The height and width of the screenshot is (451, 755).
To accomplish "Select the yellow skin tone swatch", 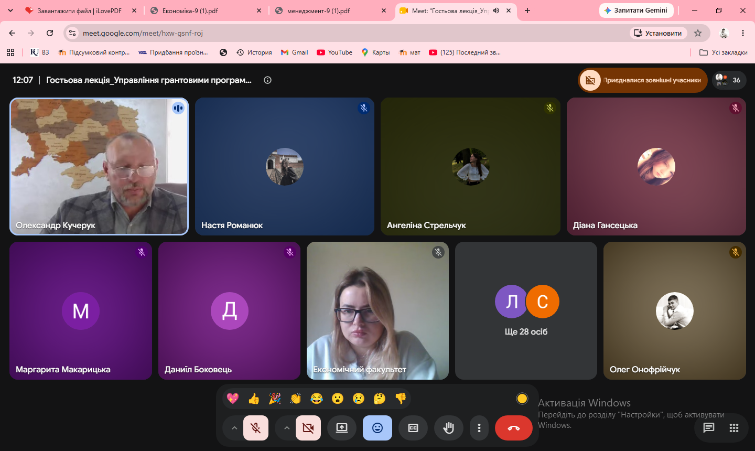I will tap(522, 399).
